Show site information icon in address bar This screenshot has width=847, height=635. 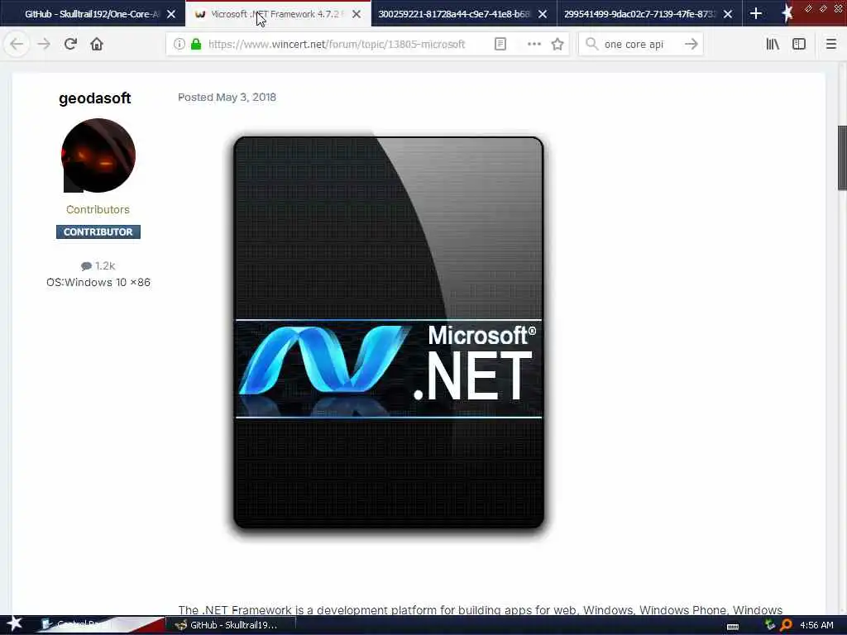(x=179, y=44)
